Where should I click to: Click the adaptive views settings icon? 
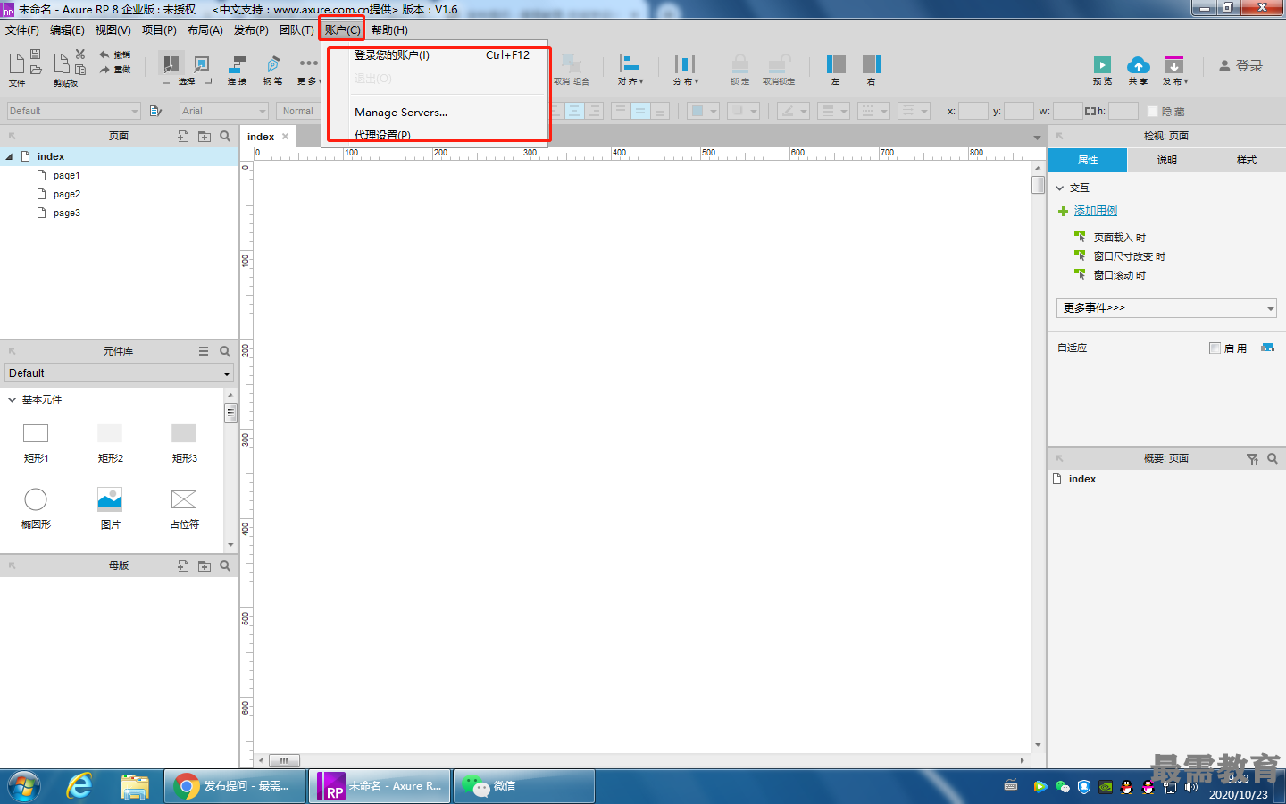coord(1267,348)
